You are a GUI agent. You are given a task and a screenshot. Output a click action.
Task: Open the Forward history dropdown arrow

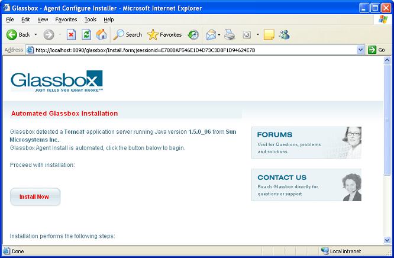(60, 34)
